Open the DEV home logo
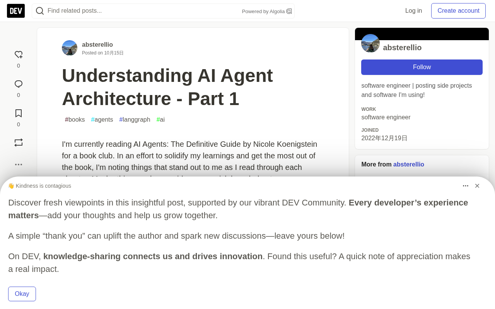 pos(16,11)
